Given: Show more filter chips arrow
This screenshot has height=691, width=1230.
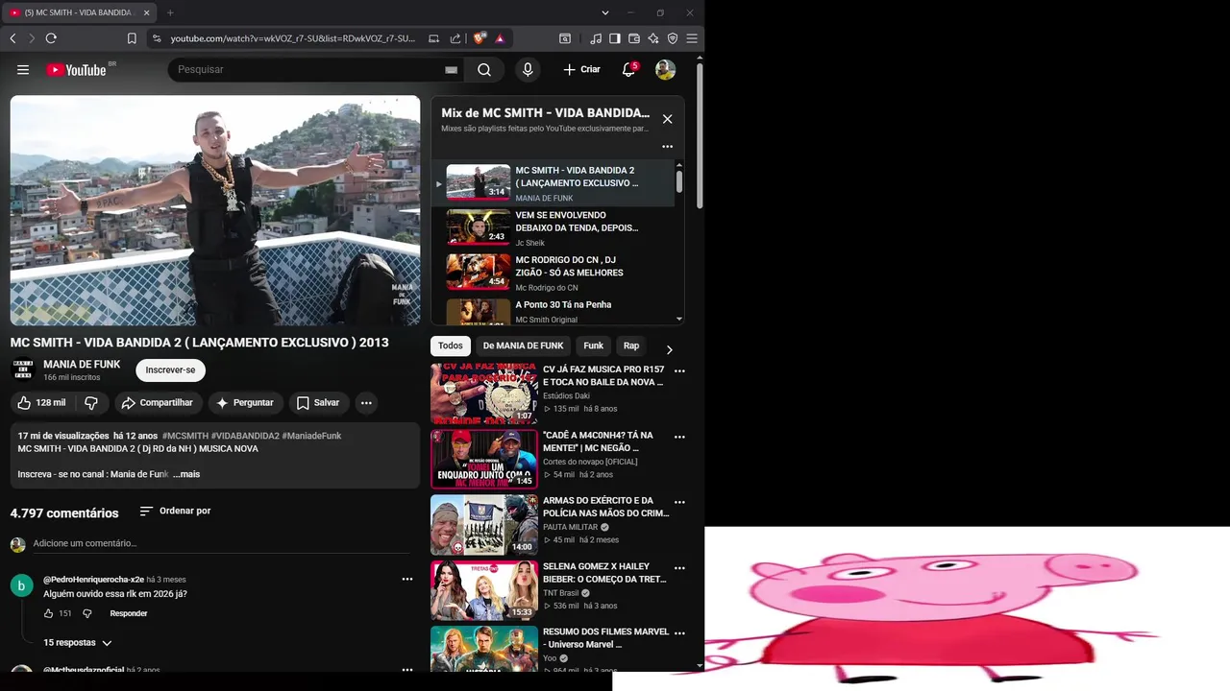Looking at the screenshot, I should click(x=669, y=350).
